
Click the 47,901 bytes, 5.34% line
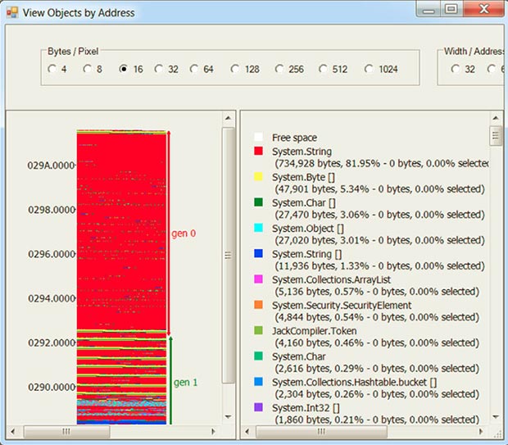point(379,189)
